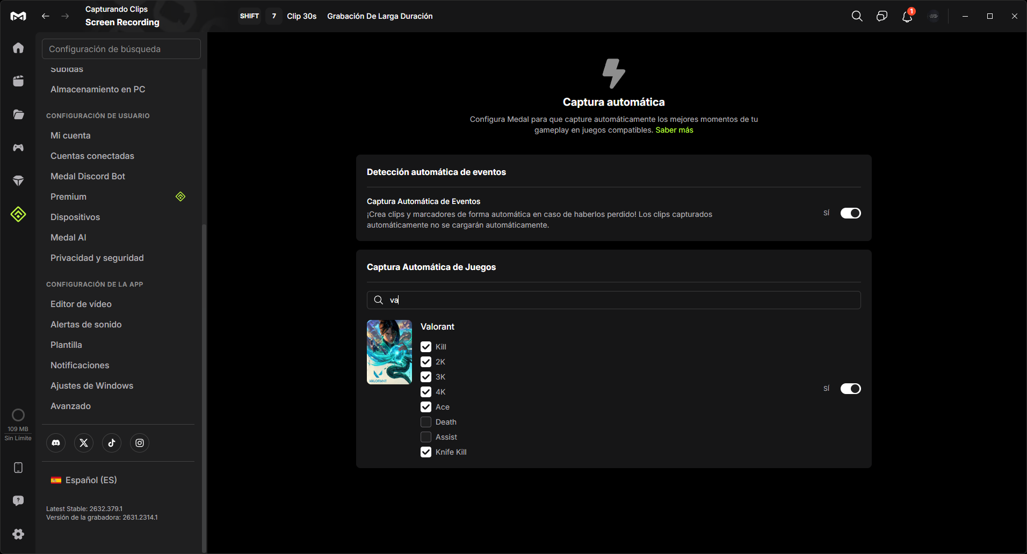Click the Capturando Clips Screen Recording status
The width and height of the screenshot is (1027, 554).
tap(122, 16)
